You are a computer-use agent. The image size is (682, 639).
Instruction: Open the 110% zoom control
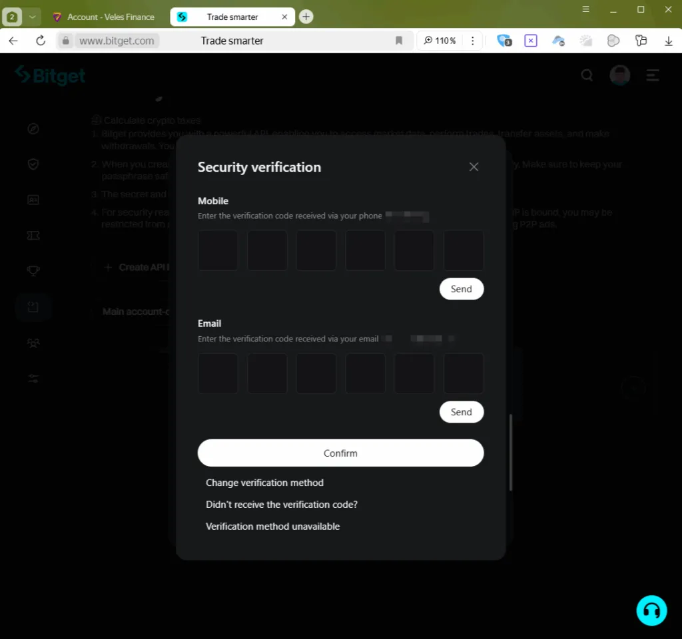440,41
